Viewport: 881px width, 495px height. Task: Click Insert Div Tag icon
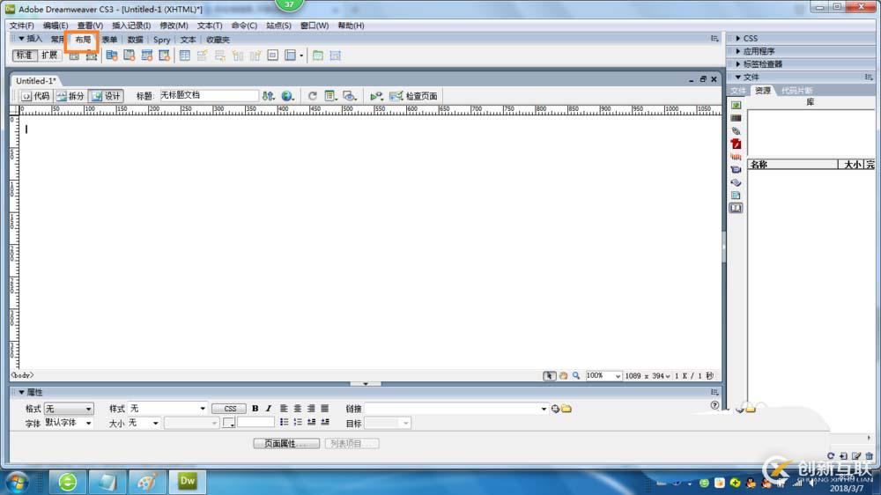(74, 55)
